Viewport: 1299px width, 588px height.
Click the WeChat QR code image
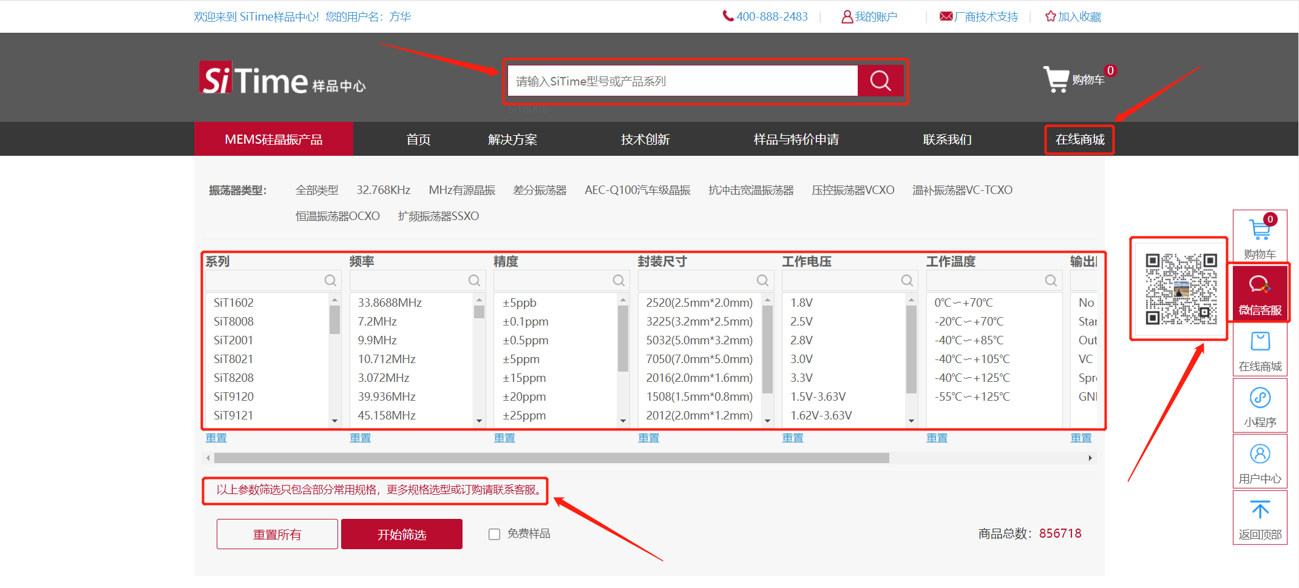point(1181,289)
